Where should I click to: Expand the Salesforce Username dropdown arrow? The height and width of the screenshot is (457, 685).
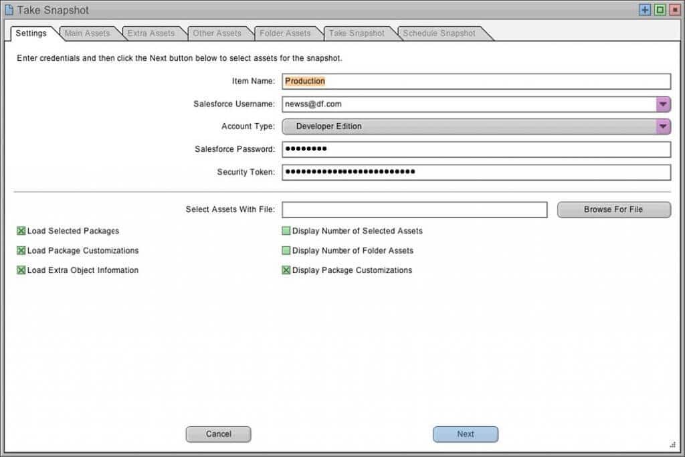(x=663, y=104)
